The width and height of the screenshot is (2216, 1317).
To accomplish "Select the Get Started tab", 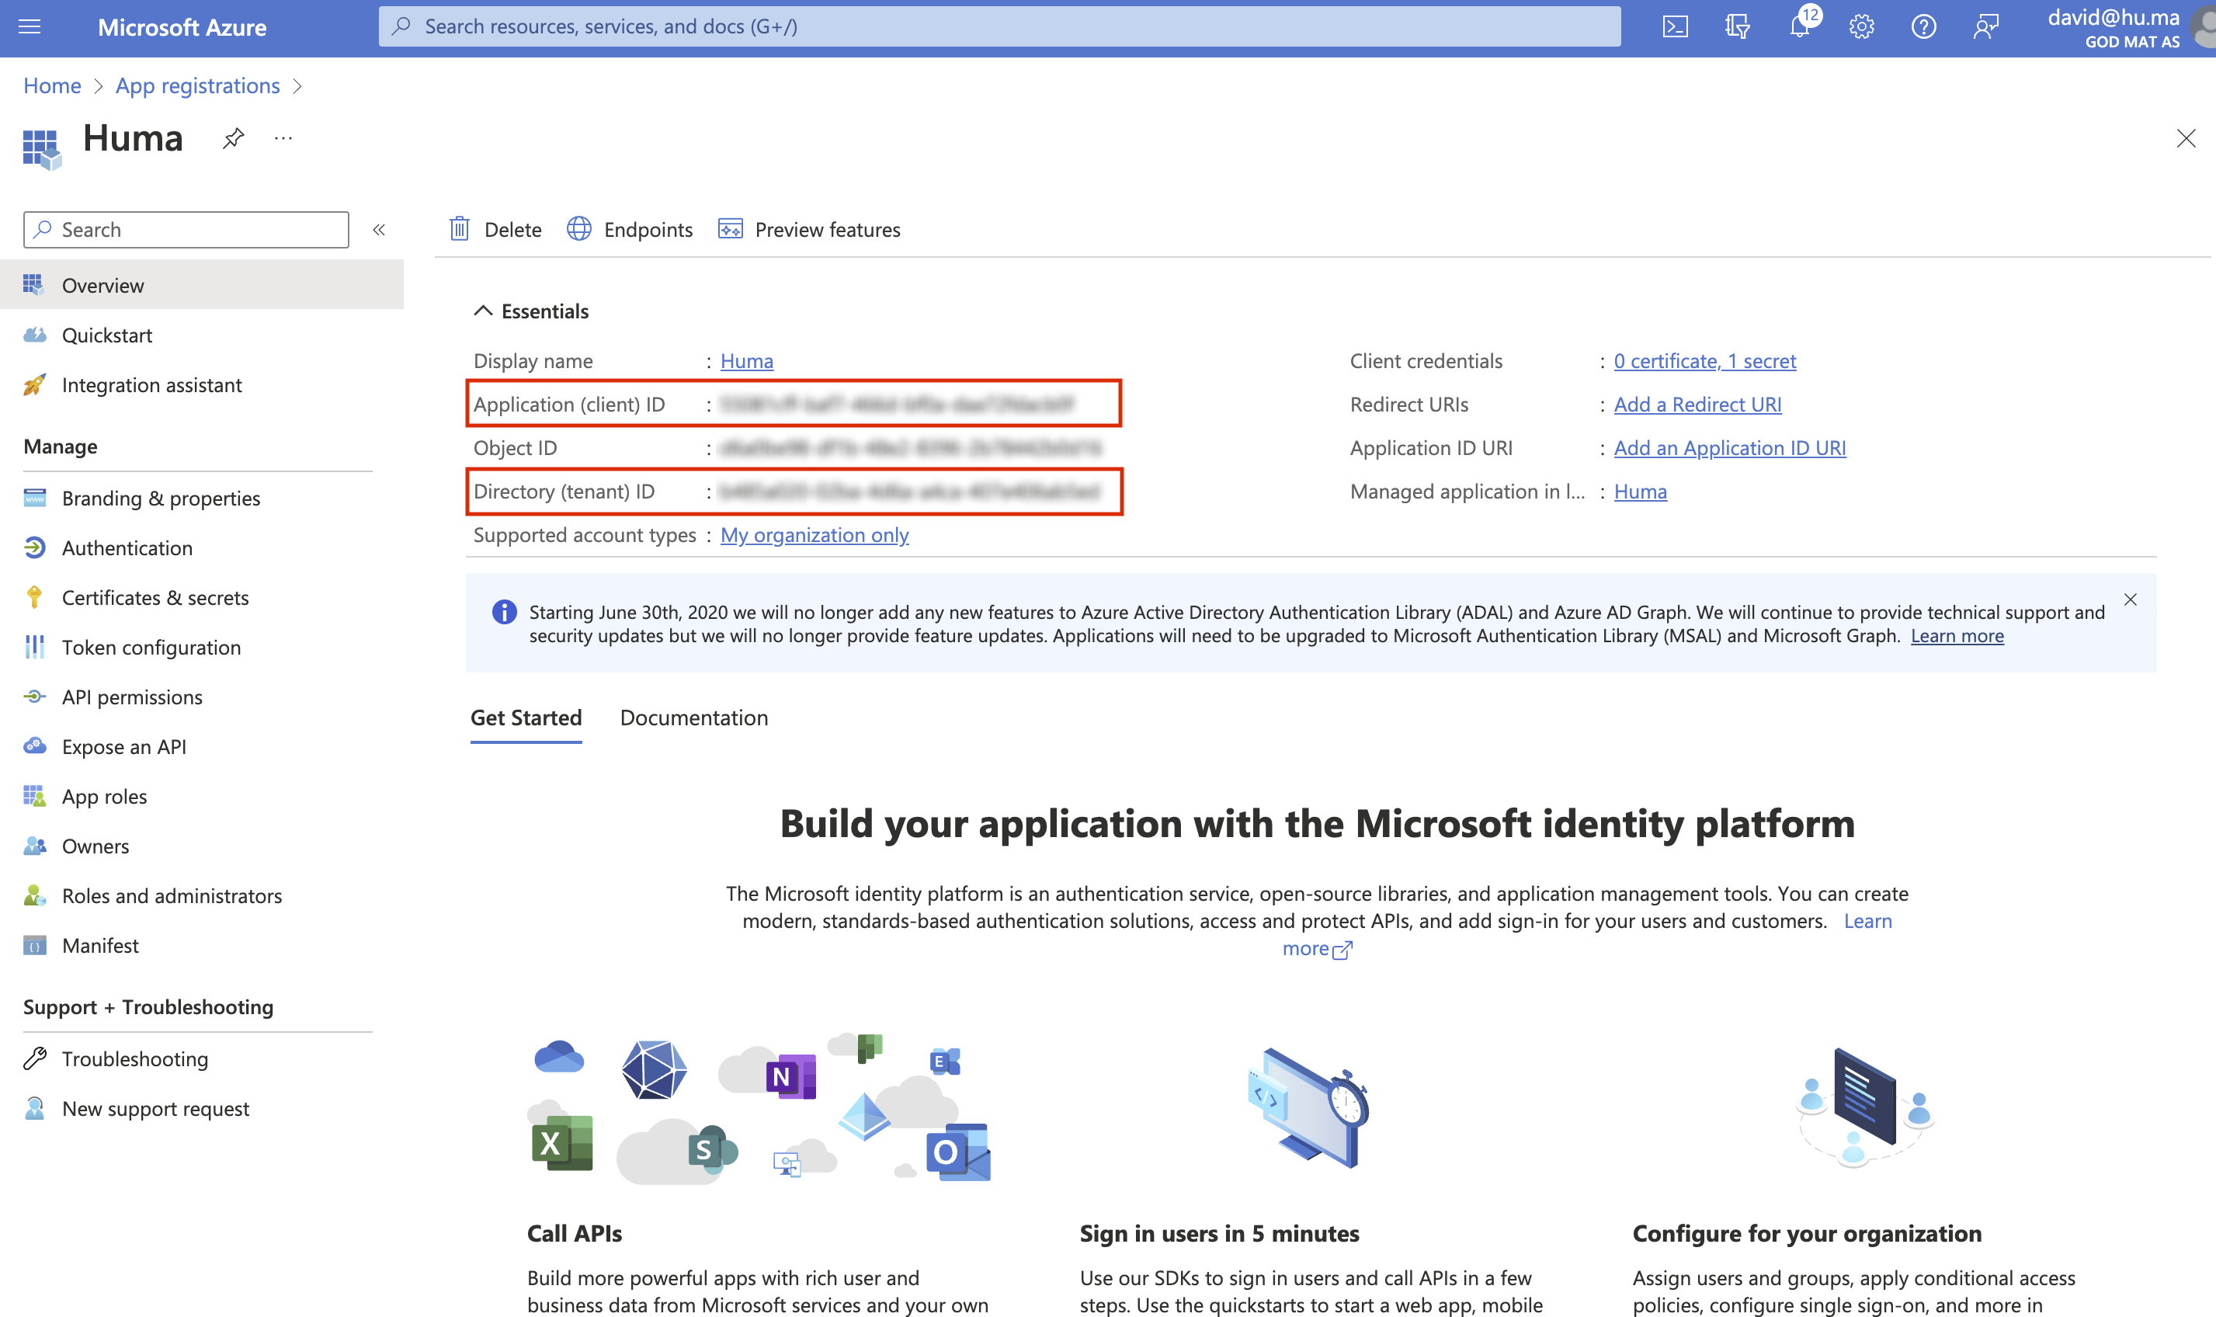I will (x=526, y=717).
